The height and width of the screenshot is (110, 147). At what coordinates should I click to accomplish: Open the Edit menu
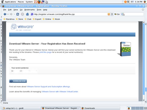[10, 10]
